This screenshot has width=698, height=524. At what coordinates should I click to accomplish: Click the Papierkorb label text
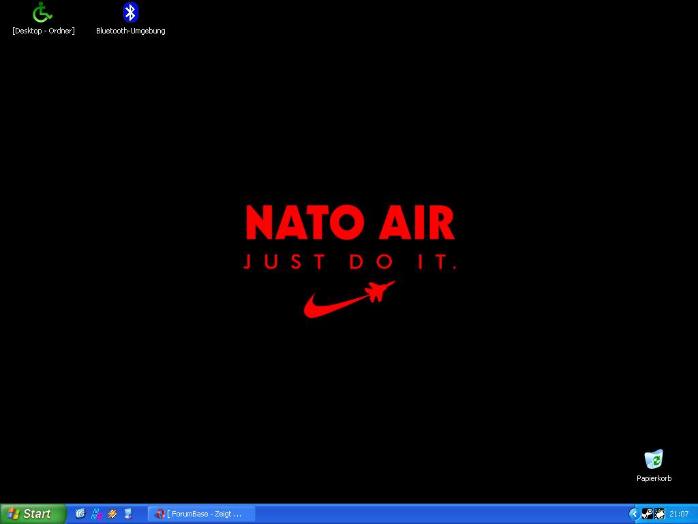[x=654, y=478]
